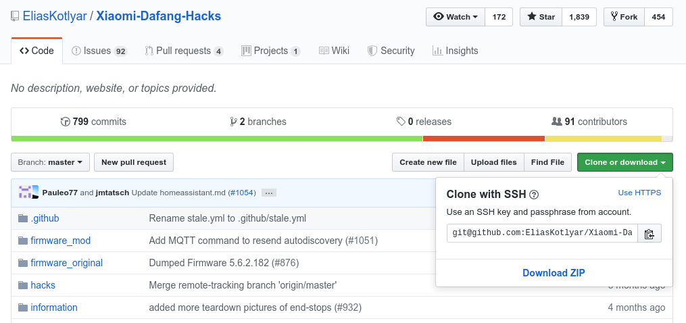This screenshot has height=323, width=686.
Task: Select the SSH clone URL text field
Action: tap(541, 233)
